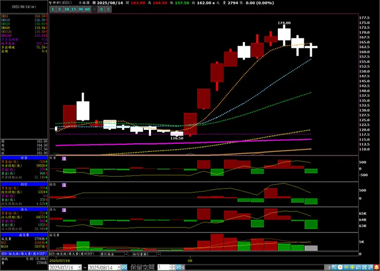Click the 投信持股(張) row in 投信 panel
380x271 pixels.
24,192
